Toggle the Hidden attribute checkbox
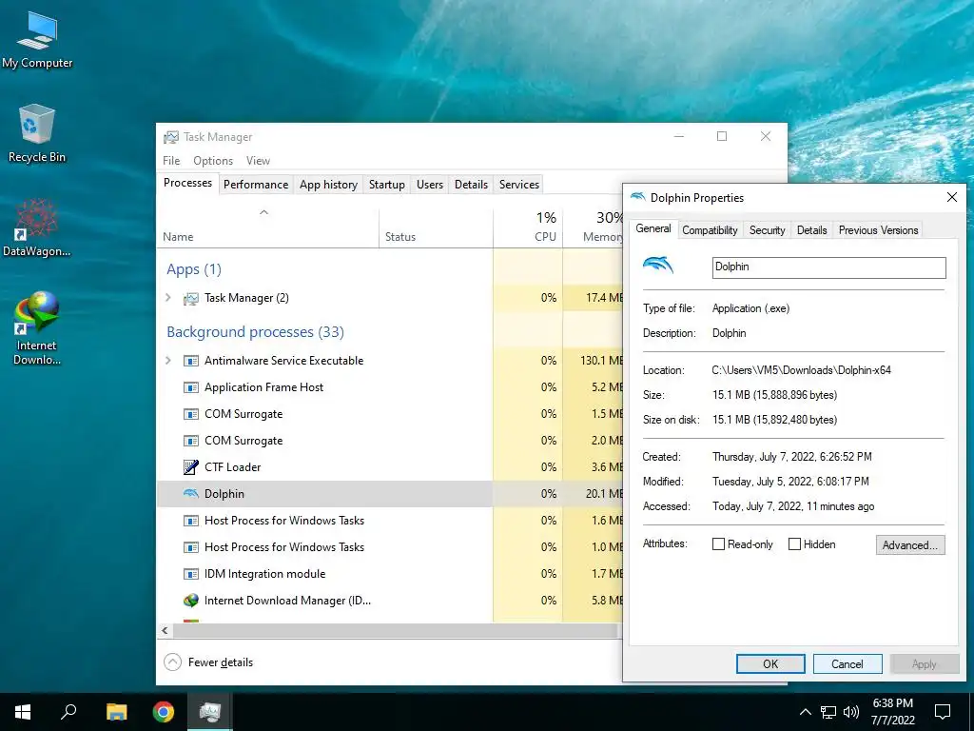This screenshot has width=974, height=731. 794,543
